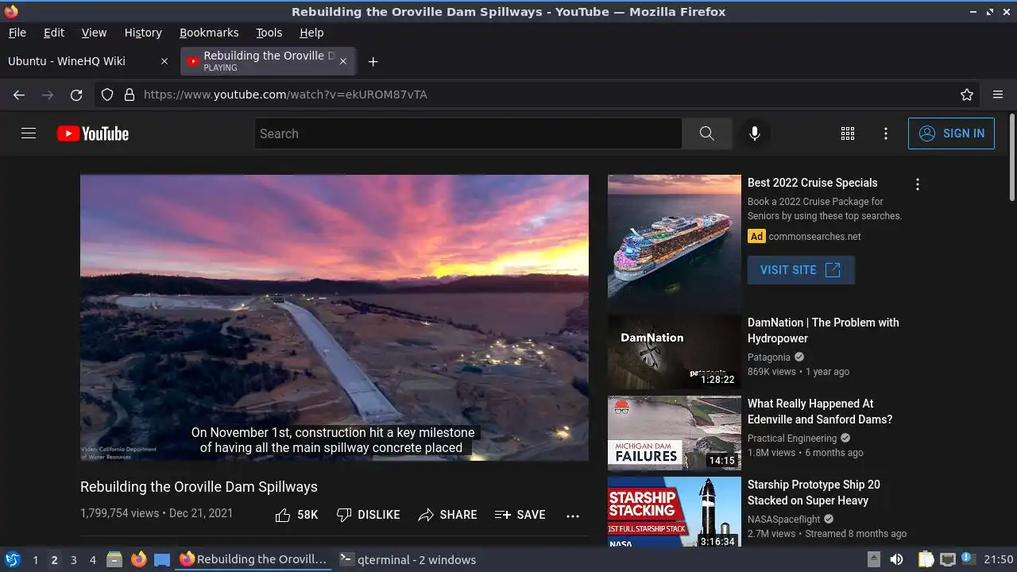Select the Rebuilding the Oroville Dam tab

point(268,61)
